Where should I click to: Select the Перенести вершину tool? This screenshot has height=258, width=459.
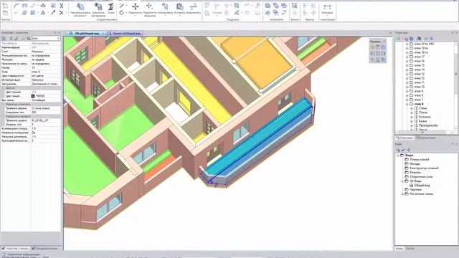pyautogui.click(x=150, y=9)
